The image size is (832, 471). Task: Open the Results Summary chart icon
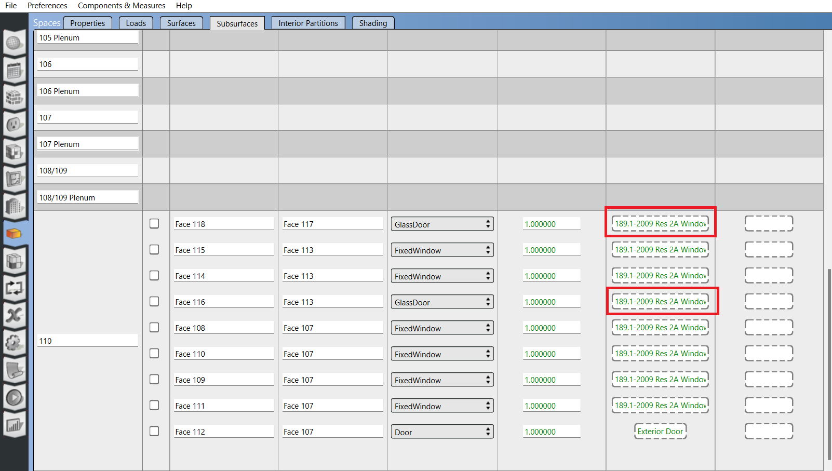click(x=14, y=425)
